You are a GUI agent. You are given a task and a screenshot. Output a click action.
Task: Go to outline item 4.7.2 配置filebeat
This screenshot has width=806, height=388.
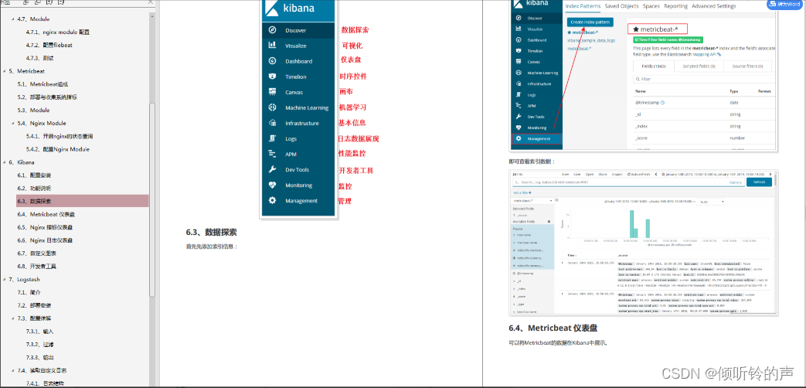pyautogui.click(x=49, y=46)
